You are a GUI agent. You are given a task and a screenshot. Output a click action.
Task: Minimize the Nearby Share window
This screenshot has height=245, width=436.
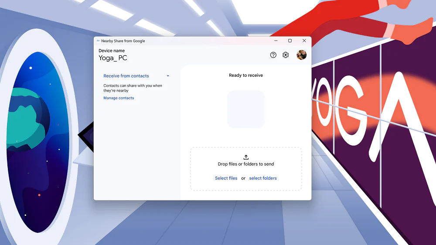[x=276, y=41]
